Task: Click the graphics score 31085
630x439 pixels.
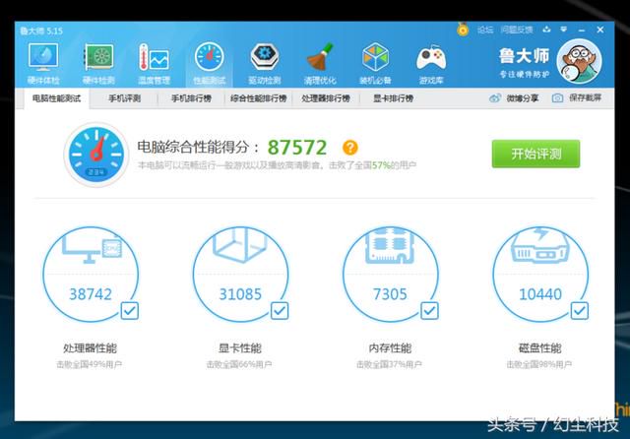Action: (240, 294)
